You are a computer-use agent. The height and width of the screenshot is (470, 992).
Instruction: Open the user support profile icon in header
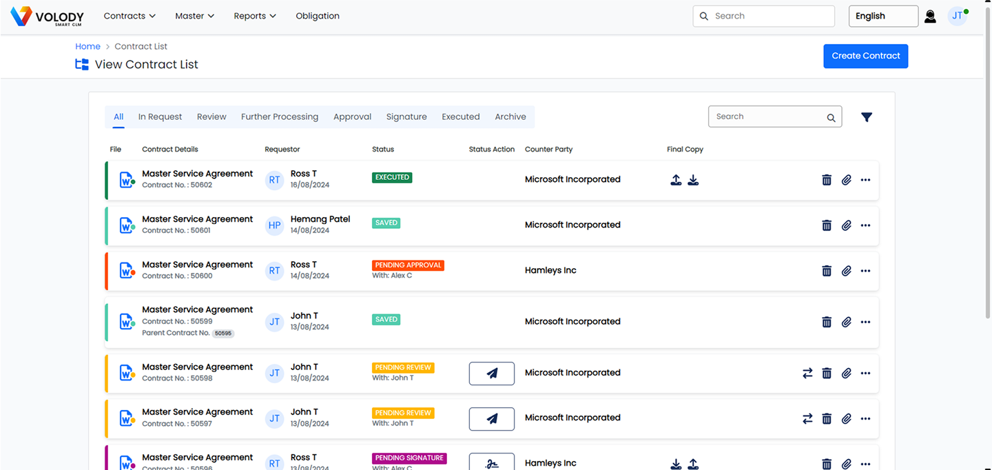click(930, 17)
